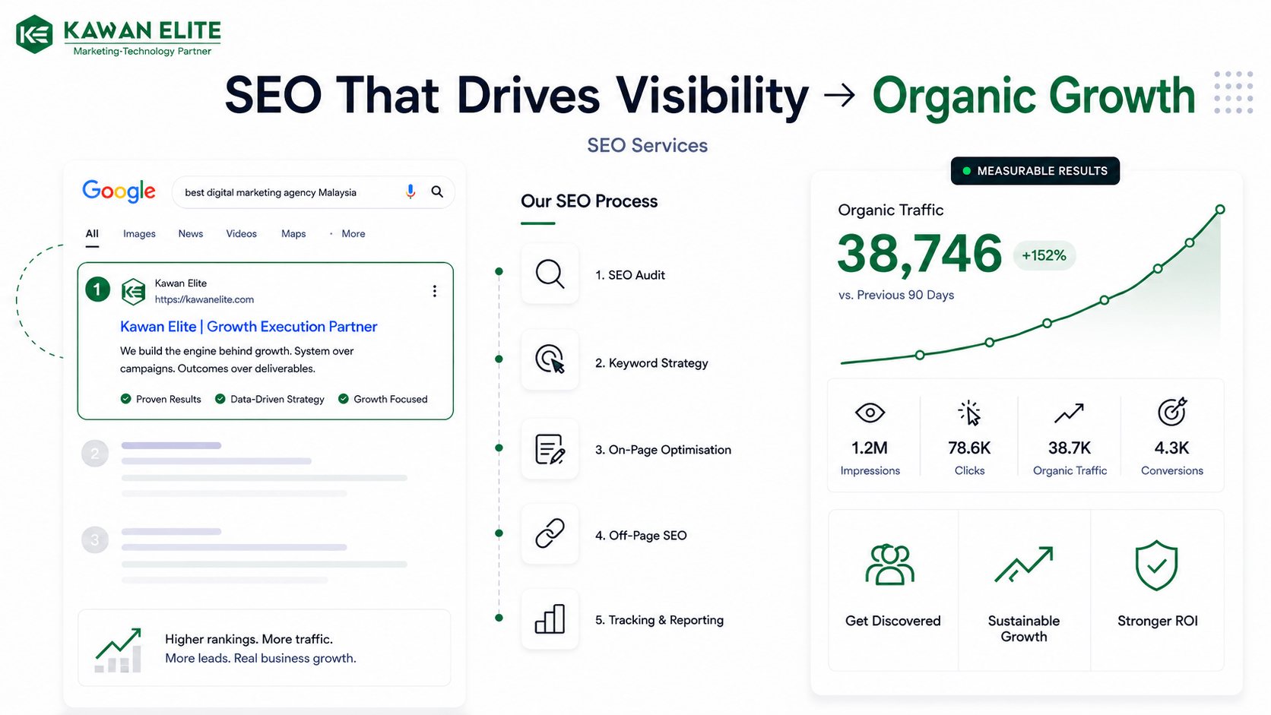Click the 'More leads. Real business growth.' text
This screenshot has width=1271, height=715.
tap(261, 658)
